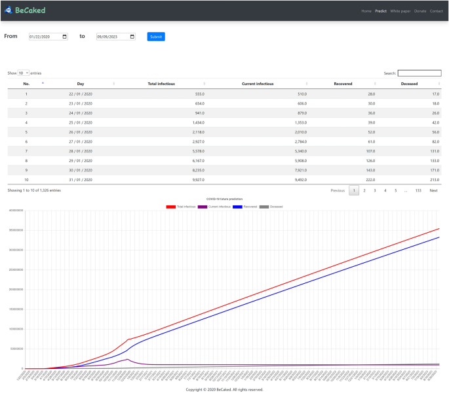449x395 pixels.
Task: Open the To date calendar picker
Action: (132, 37)
